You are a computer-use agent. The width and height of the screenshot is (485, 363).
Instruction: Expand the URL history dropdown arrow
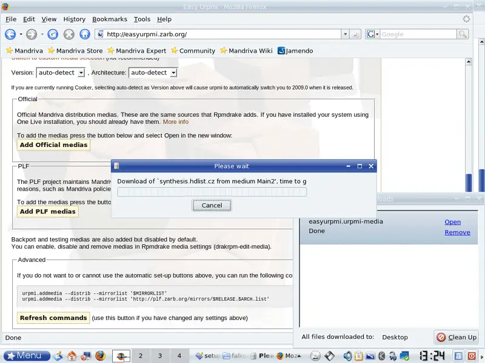(x=345, y=34)
